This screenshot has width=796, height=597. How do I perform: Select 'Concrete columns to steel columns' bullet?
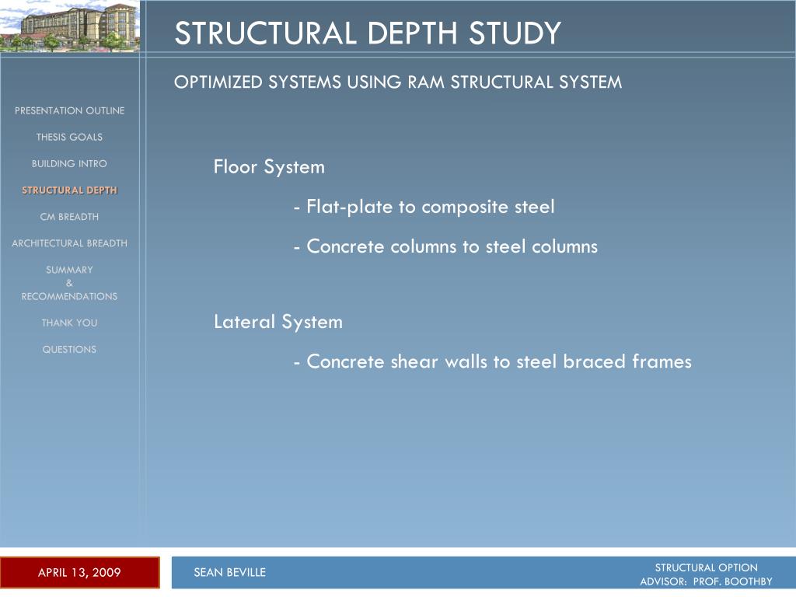(x=445, y=246)
